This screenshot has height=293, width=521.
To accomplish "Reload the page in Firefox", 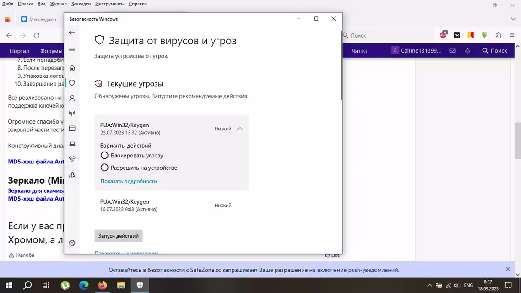I will [x=37, y=35].
